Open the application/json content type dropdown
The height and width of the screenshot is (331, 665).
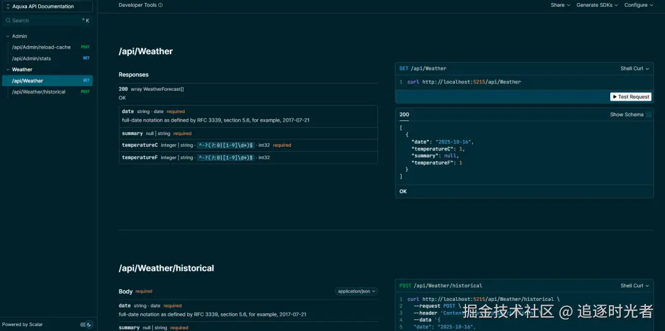click(357, 291)
